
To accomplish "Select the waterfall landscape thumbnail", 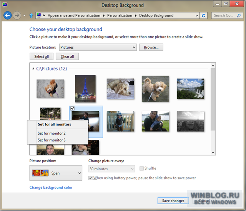I will pyautogui.click(x=190, y=89).
